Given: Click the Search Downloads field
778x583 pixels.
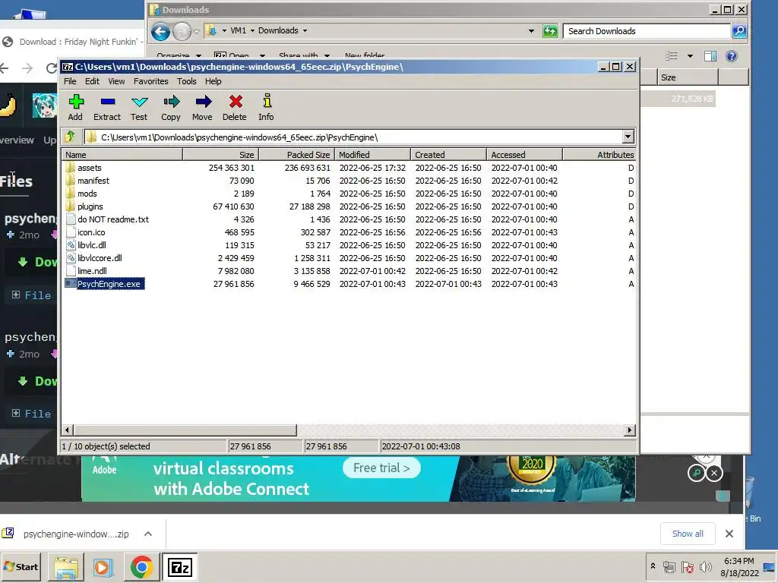Looking at the screenshot, I should (647, 30).
